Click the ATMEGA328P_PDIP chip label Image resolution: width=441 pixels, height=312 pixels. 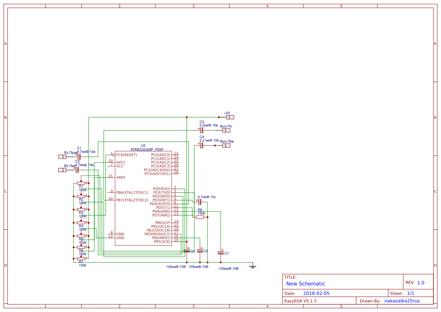pos(147,149)
